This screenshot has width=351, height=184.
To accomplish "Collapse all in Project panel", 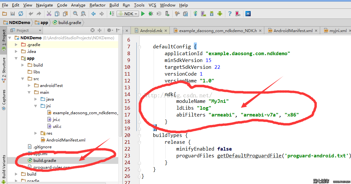I will [100, 30].
